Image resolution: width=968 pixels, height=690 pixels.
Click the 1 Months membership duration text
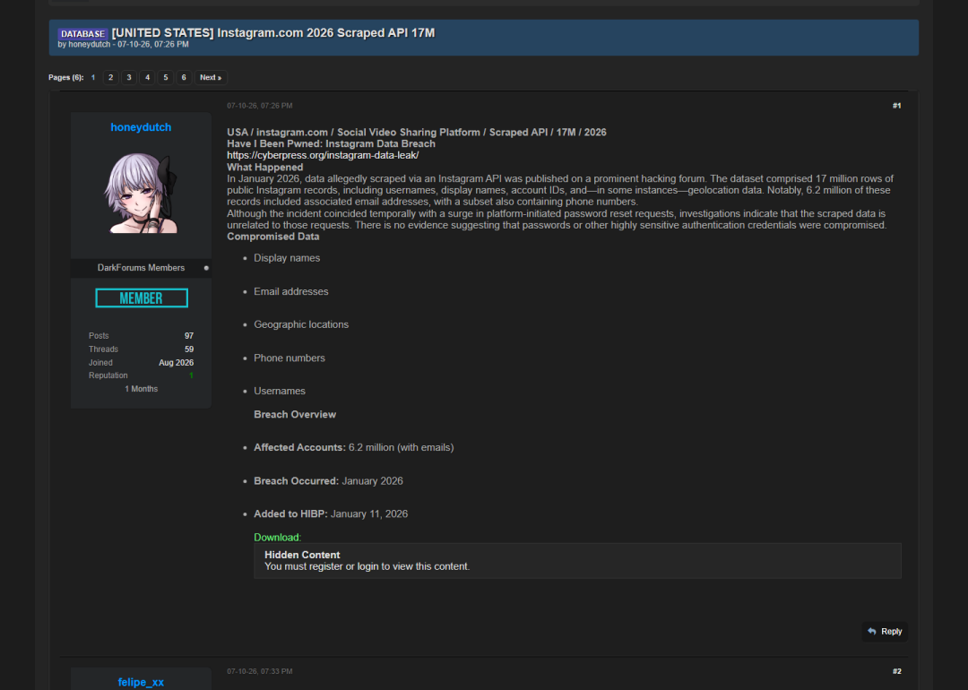(142, 389)
